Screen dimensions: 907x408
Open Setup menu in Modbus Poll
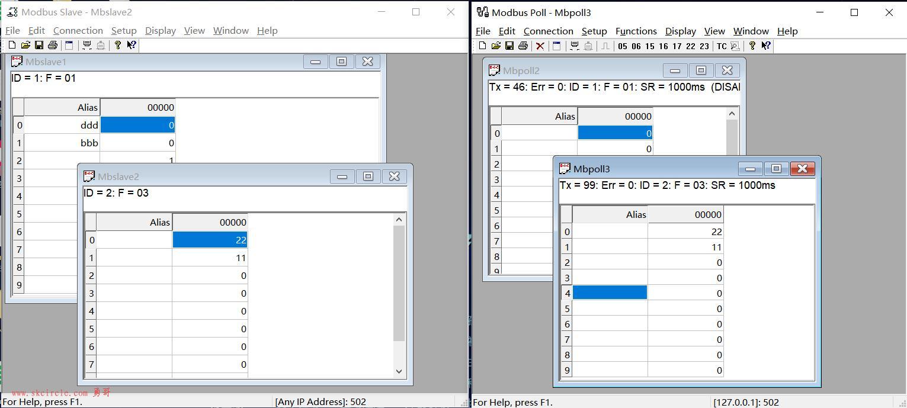tap(594, 31)
